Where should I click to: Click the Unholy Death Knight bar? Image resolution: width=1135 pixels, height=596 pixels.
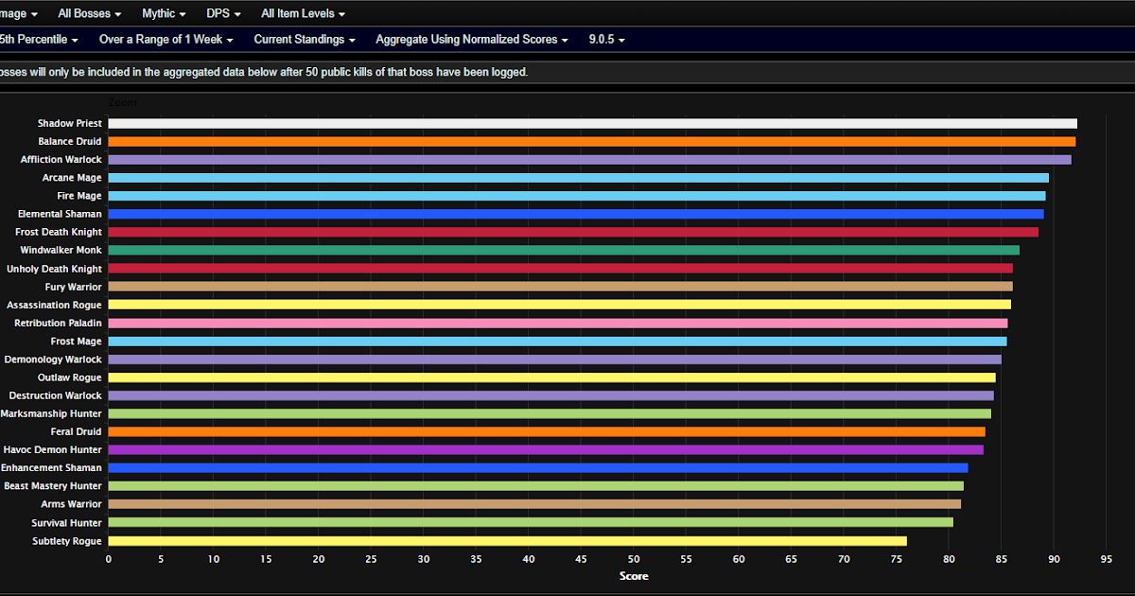pyautogui.click(x=561, y=269)
